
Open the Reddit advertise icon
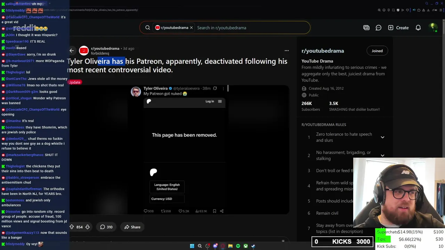366,28
